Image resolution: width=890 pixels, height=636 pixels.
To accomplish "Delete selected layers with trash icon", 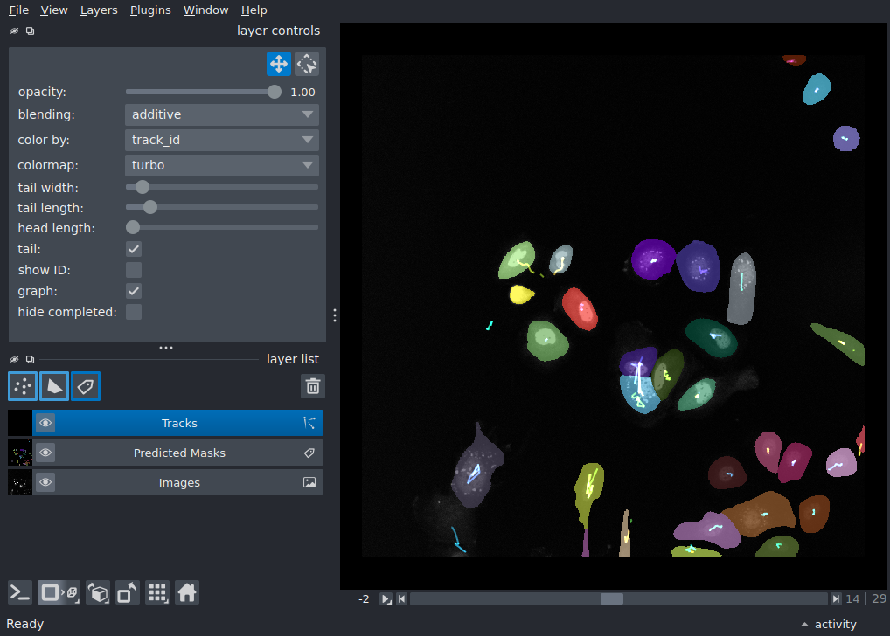I will [x=313, y=386].
